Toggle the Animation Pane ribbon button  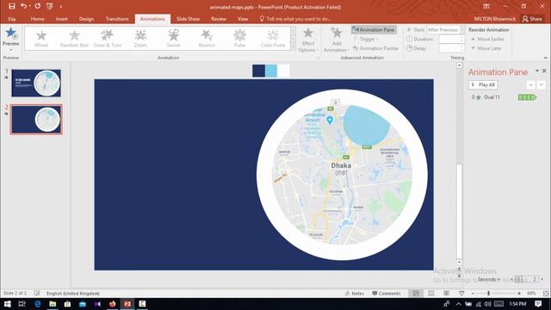(374, 30)
